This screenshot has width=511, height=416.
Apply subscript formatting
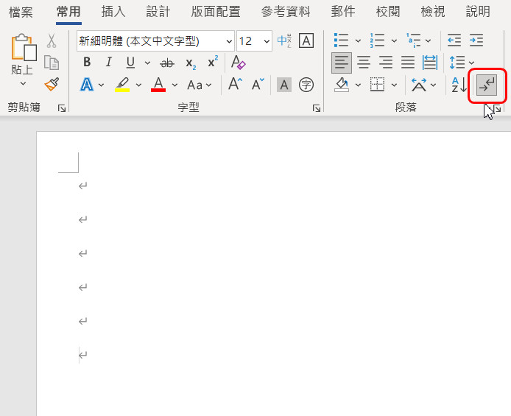coord(190,63)
